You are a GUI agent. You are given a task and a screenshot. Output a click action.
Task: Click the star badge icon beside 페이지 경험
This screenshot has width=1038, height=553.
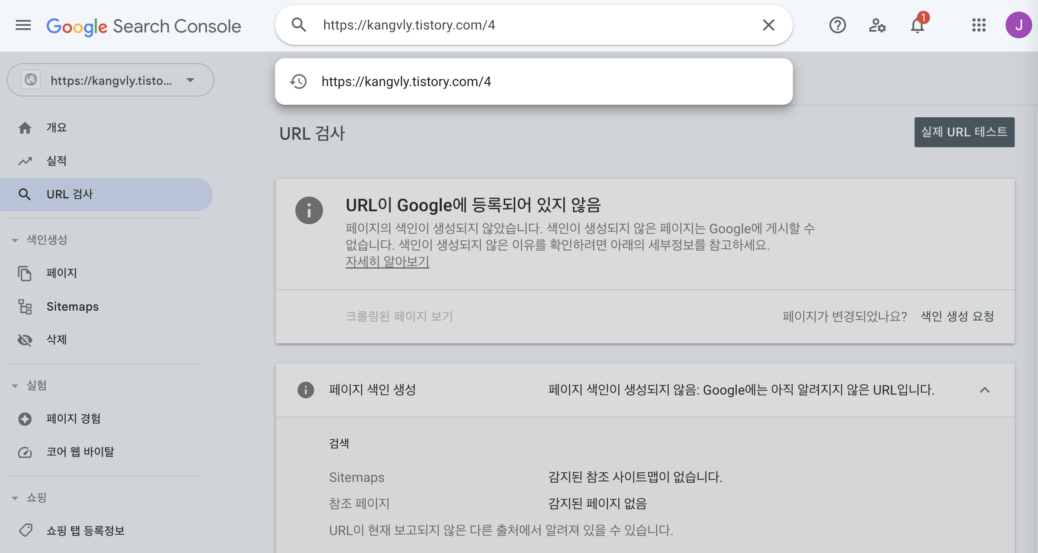click(25, 419)
